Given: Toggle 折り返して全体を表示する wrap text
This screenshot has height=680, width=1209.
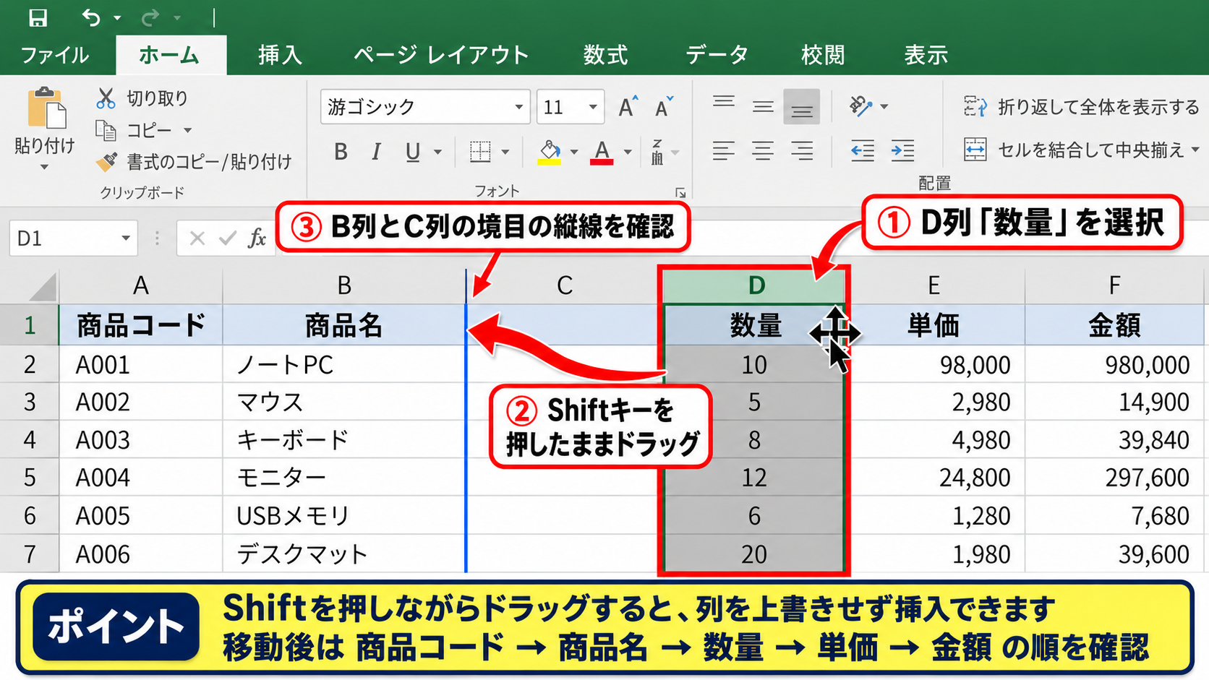Looking at the screenshot, I should 1082,107.
